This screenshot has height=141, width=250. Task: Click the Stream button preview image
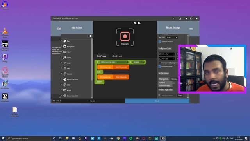[125, 37]
